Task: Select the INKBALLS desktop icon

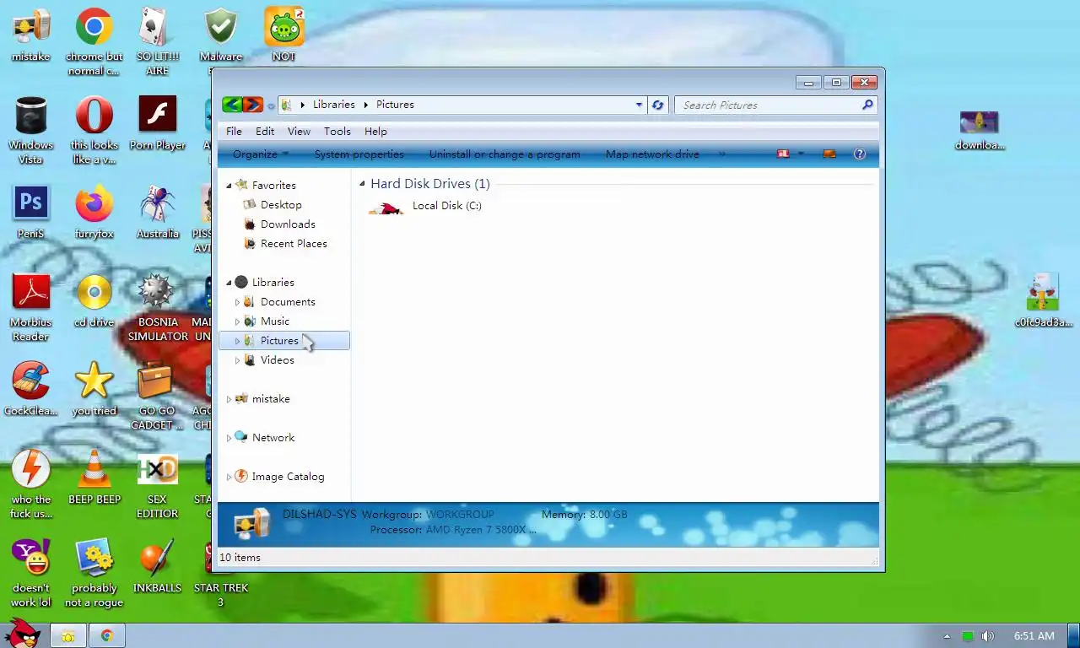Action: tap(158, 567)
